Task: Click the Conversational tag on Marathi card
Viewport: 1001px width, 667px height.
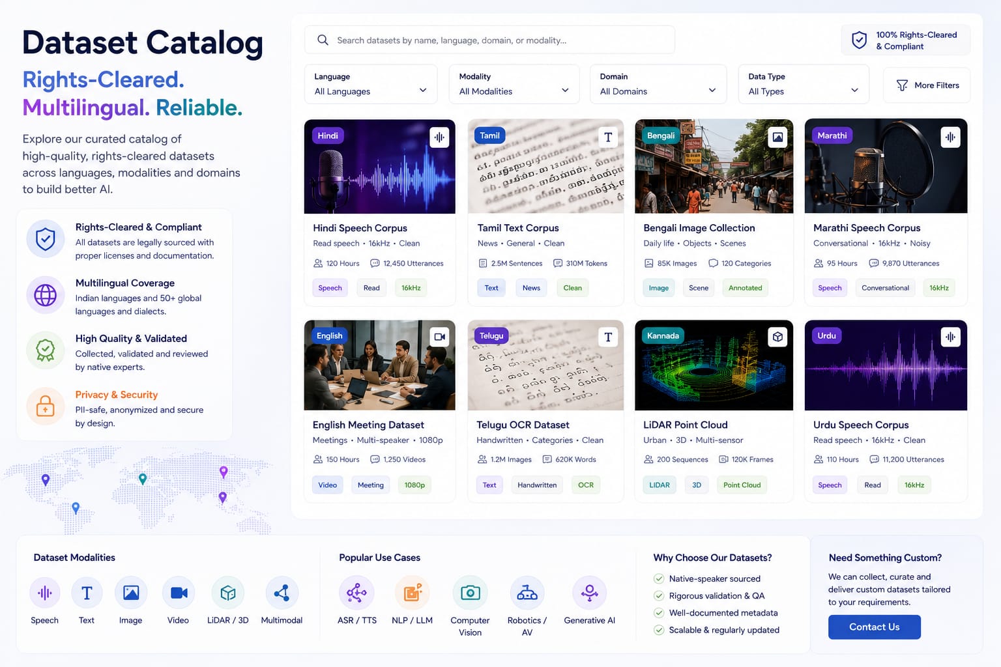Action: tap(885, 288)
